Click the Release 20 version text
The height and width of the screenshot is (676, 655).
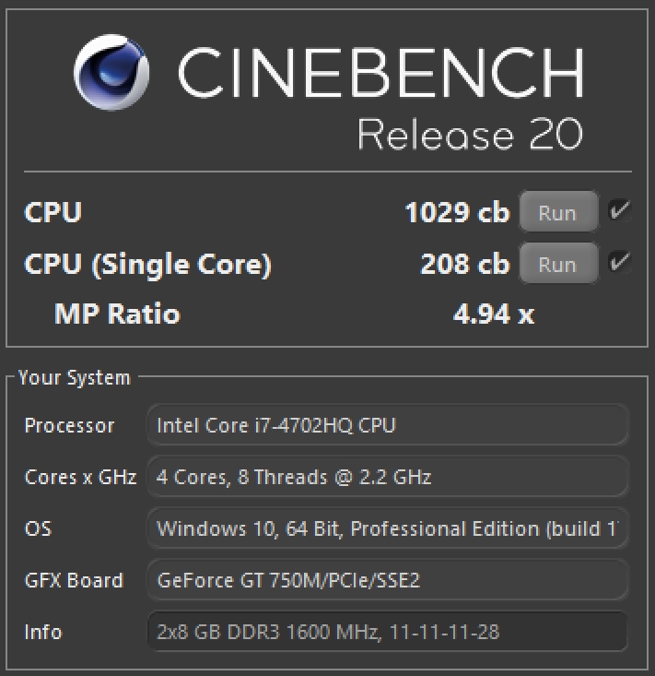tap(470, 135)
